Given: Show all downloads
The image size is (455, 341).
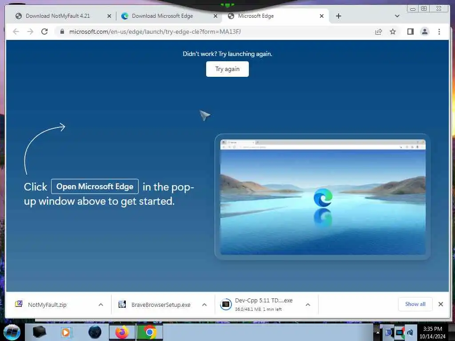Looking at the screenshot, I should [x=415, y=304].
